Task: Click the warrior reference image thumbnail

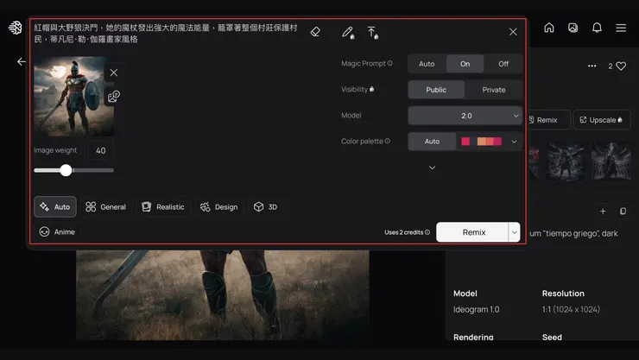Action: tap(73, 97)
